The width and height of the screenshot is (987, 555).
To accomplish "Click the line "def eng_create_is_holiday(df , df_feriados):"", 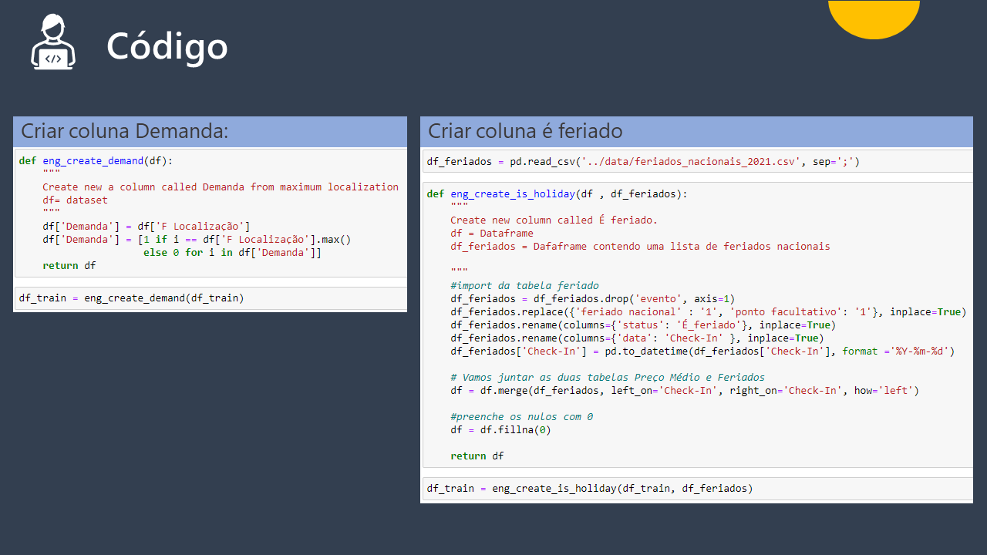I will [557, 194].
